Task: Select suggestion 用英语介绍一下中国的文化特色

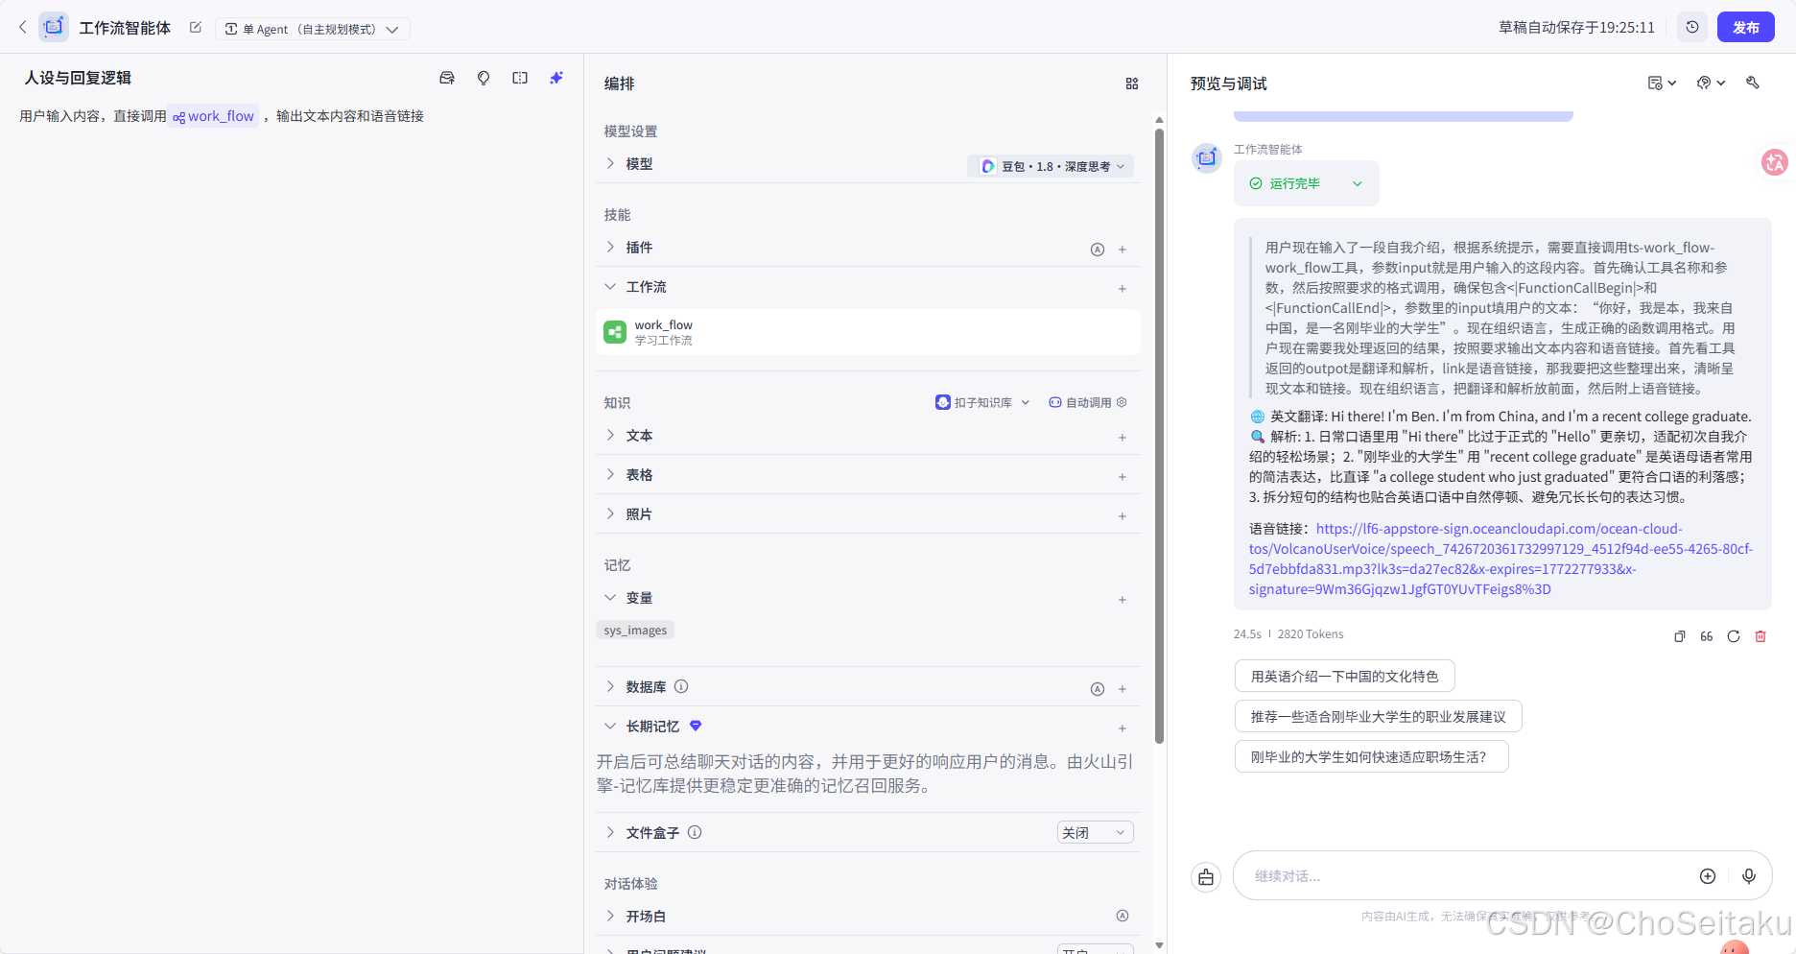Action: click(1344, 677)
